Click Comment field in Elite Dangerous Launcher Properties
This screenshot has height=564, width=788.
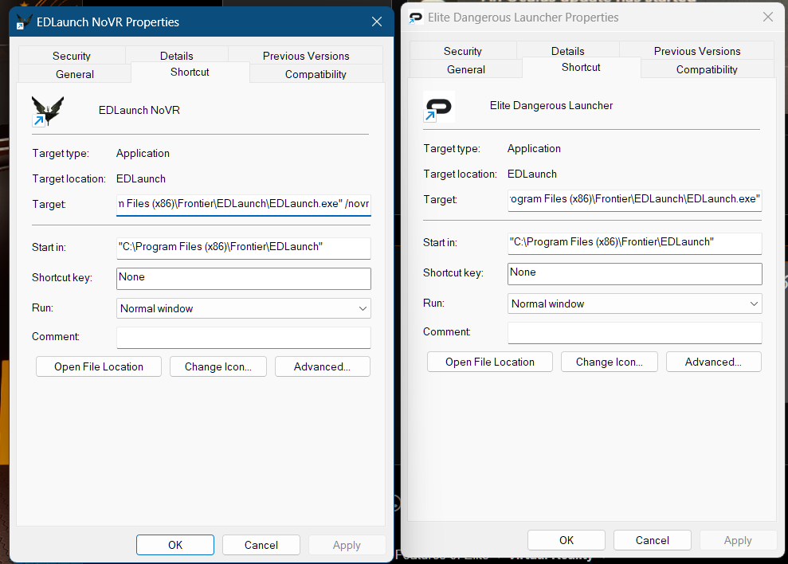point(635,333)
